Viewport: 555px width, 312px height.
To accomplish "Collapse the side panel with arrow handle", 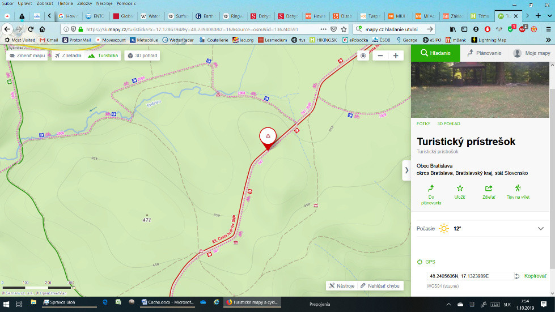I will (x=406, y=170).
